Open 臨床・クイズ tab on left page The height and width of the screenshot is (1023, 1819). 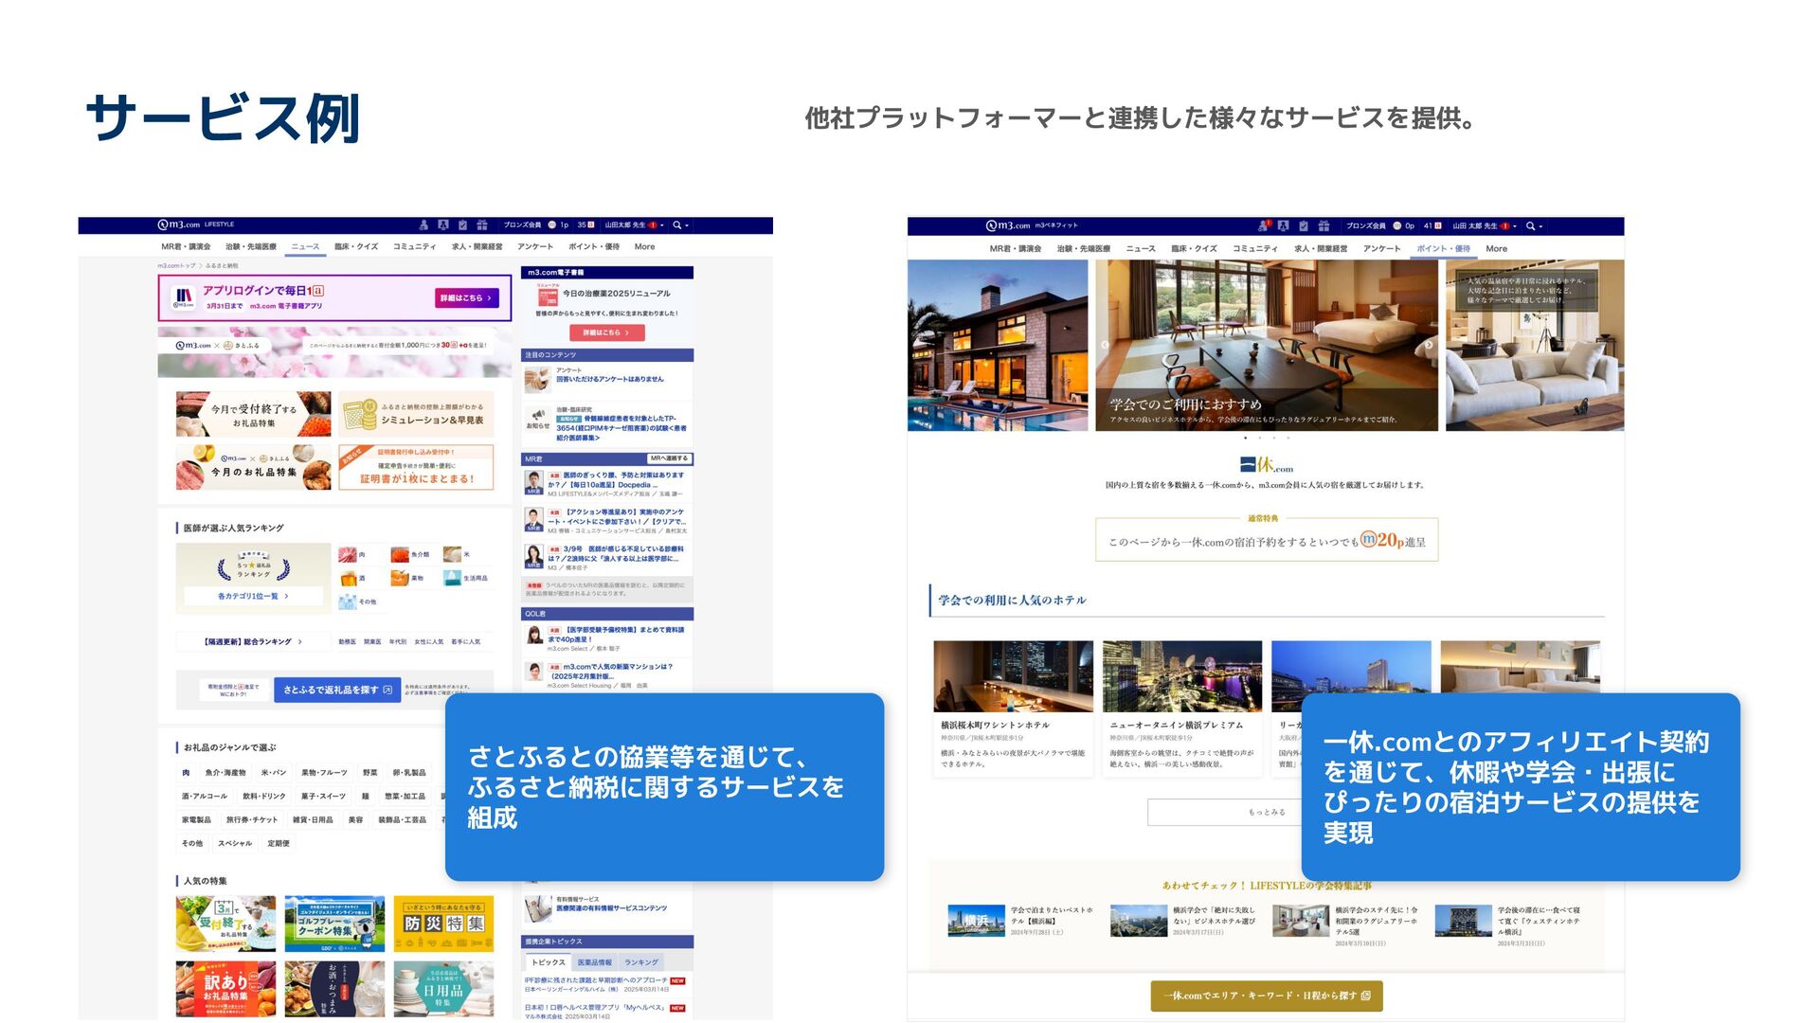[356, 246]
